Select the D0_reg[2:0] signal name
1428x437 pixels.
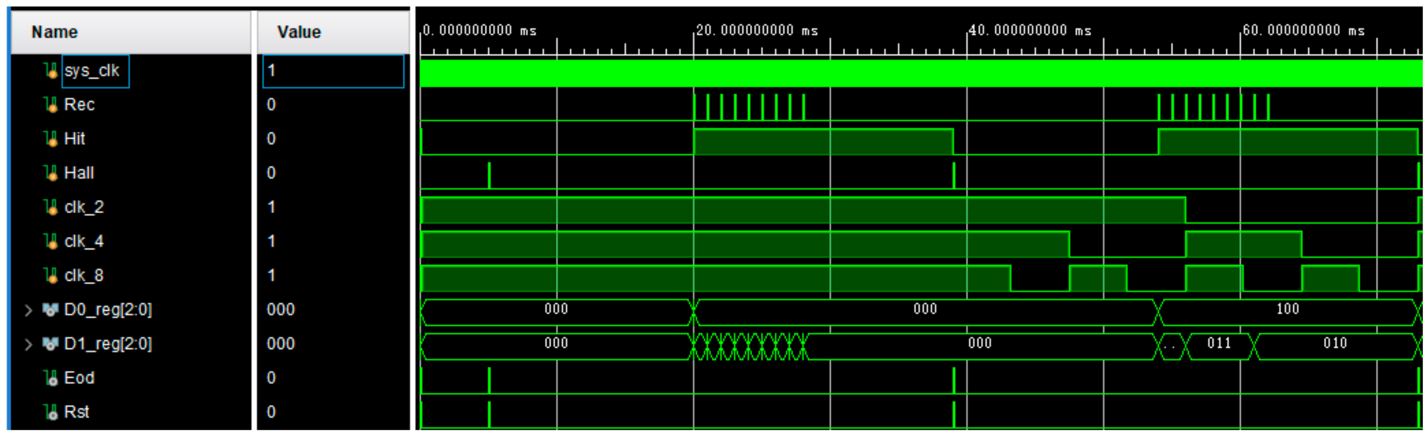108,310
